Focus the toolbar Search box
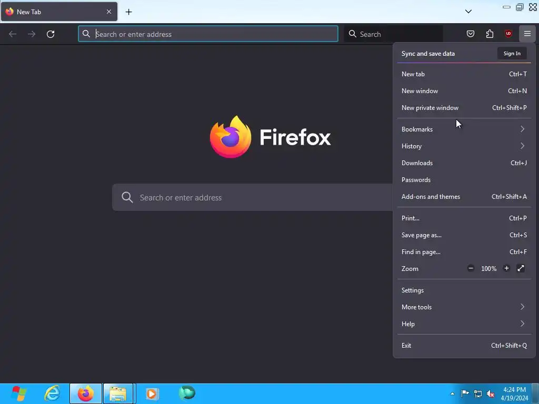 point(394,34)
